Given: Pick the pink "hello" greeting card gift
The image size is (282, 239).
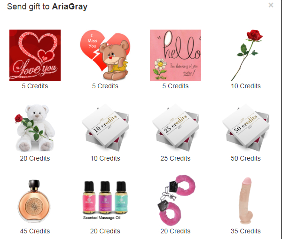Looking at the screenshot, I should [175, 55].
